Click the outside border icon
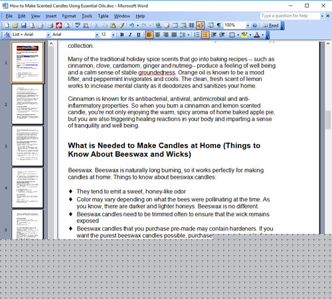The image size is (332, 299). pyautogui.click(x=232, y=35)
